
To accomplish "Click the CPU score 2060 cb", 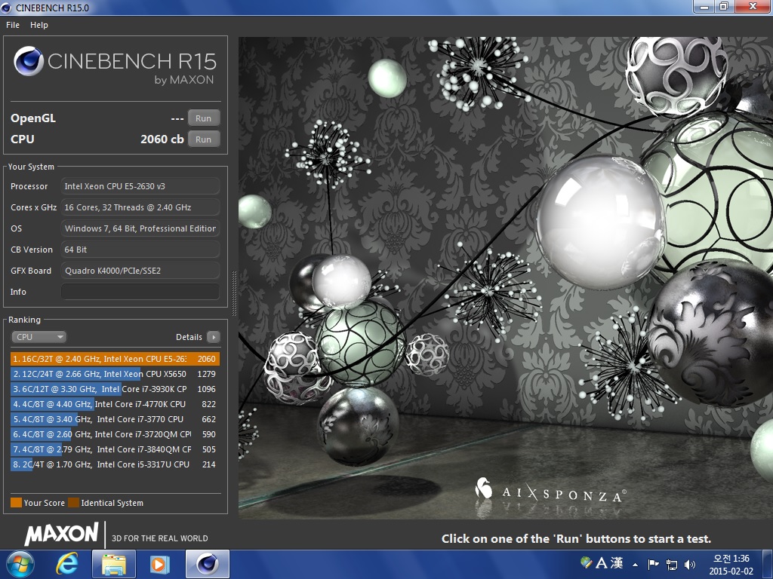I will click(162, 139).
